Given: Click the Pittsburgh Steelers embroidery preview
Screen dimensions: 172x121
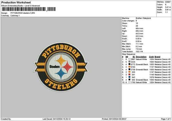Looking at the screenshot, I should (61, 67).
